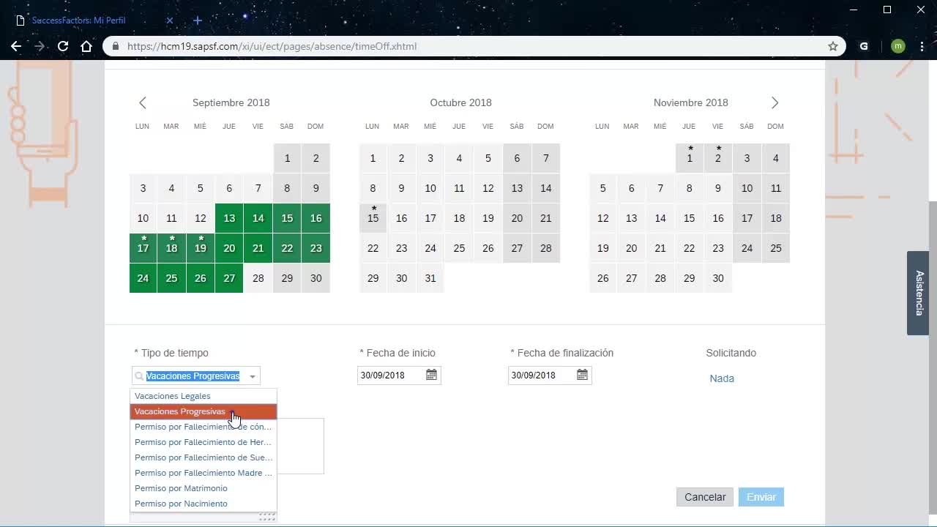Select Vacaciones Legales from the list
This screenshot has height=527, width=937.
(x=173, y=396)
